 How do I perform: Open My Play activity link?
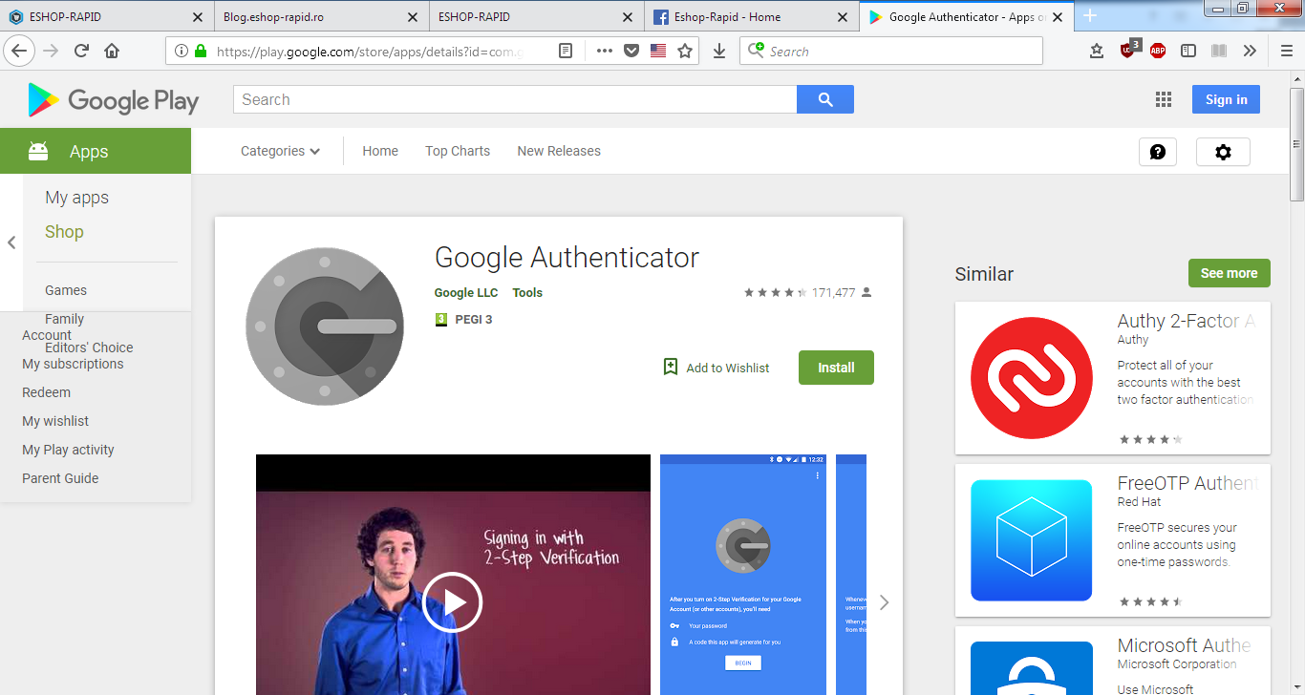68,450
